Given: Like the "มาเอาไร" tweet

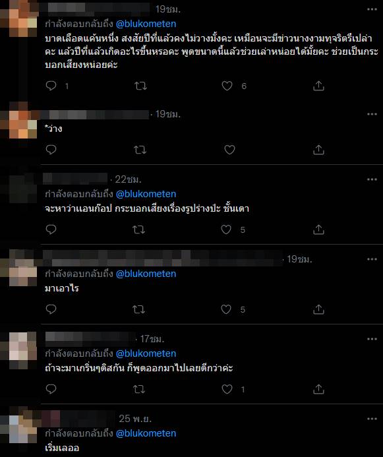Looking at the screenshot, I should (226, 309).
